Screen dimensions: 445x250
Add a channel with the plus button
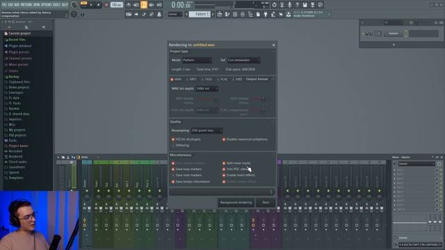point(394,44)
